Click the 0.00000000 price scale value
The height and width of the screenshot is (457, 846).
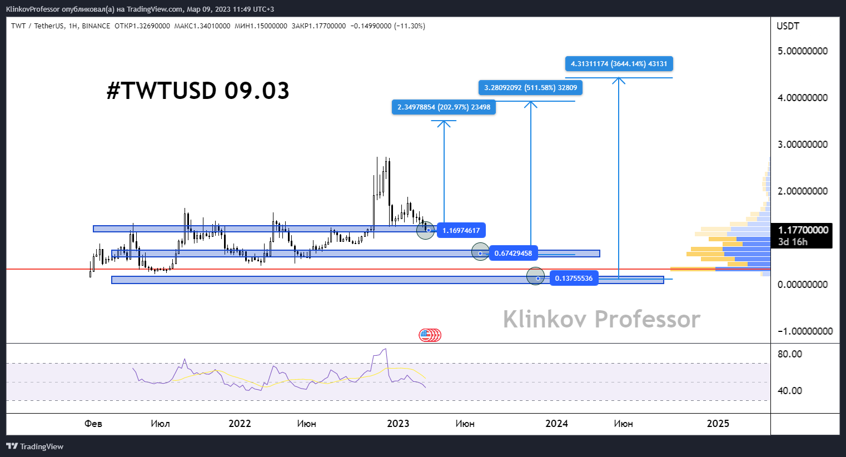(803, 285)
